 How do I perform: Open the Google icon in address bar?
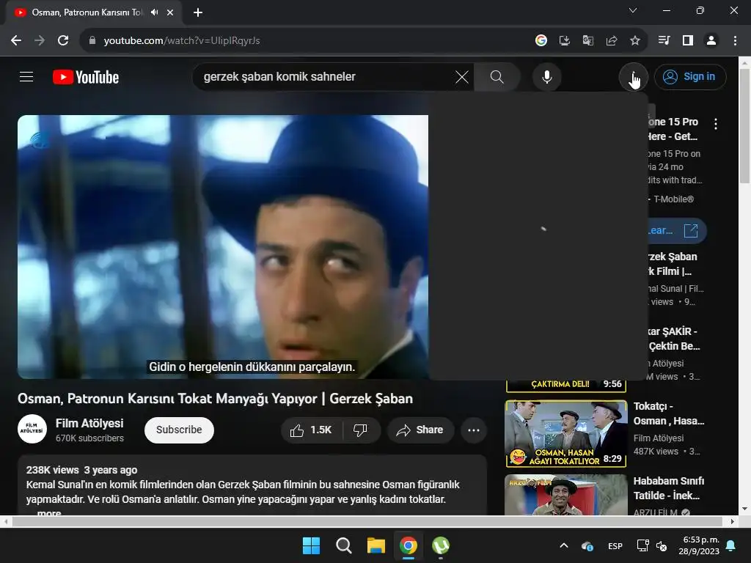(541, 41)
